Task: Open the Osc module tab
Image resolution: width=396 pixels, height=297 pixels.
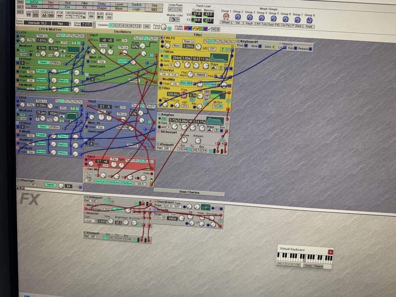Action: tap(51, 2)
